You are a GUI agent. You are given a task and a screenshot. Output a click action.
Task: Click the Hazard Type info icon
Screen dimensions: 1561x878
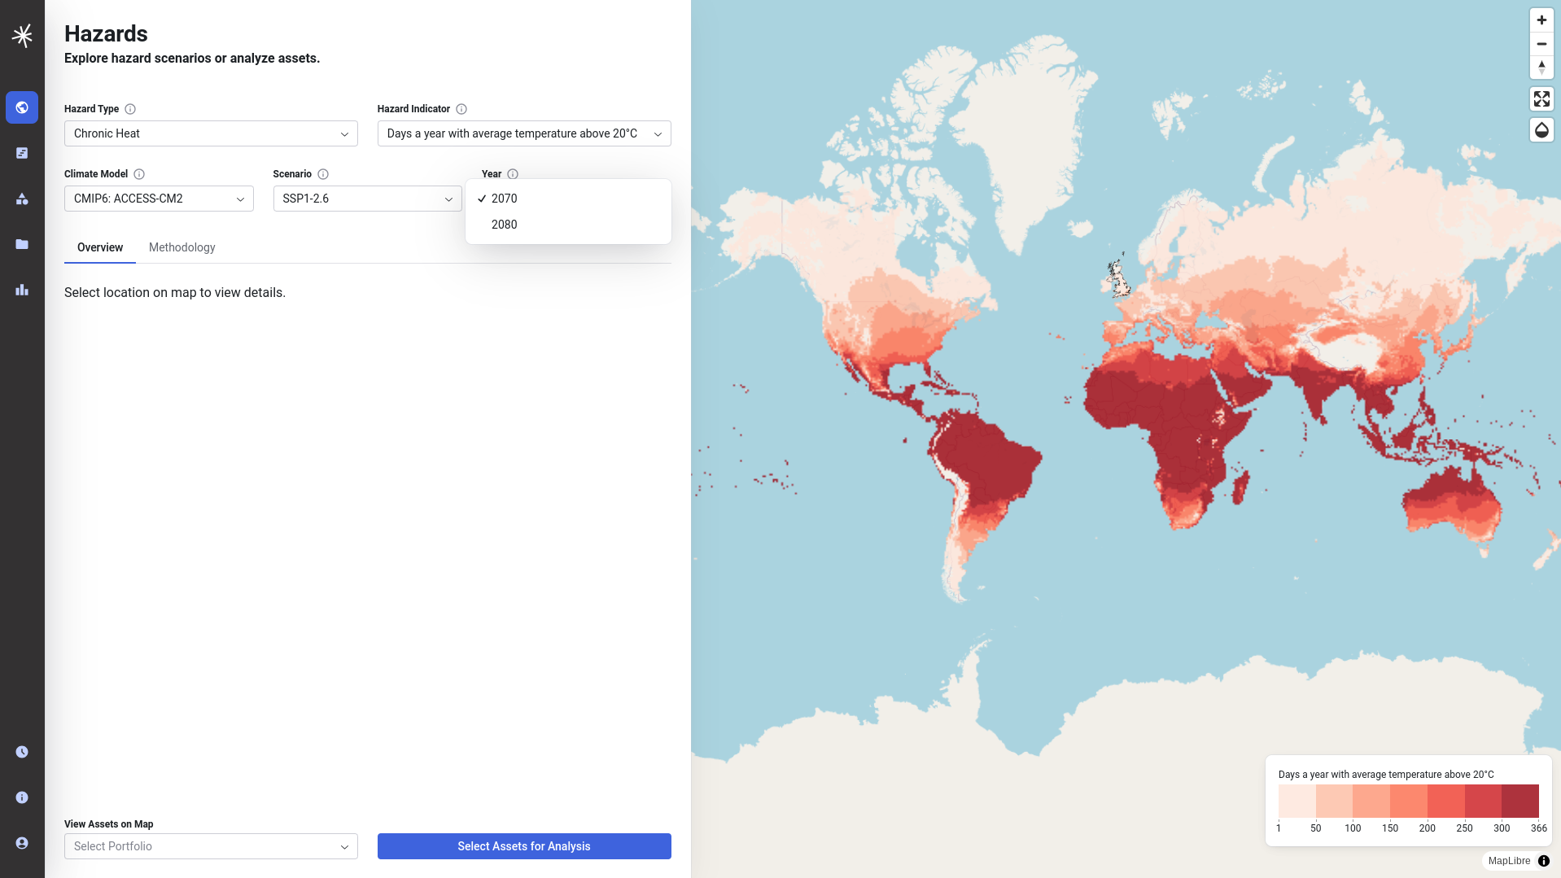click(x=130, y=109)
